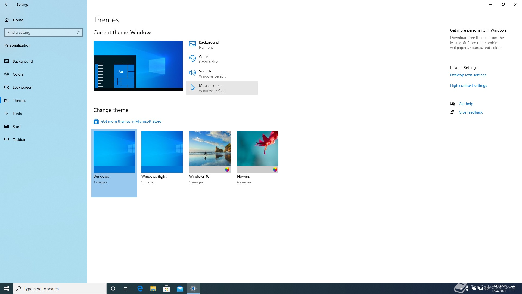Open the Color palette option
Viewport: 522px width, 294px height.
click(x=192, y=59)
